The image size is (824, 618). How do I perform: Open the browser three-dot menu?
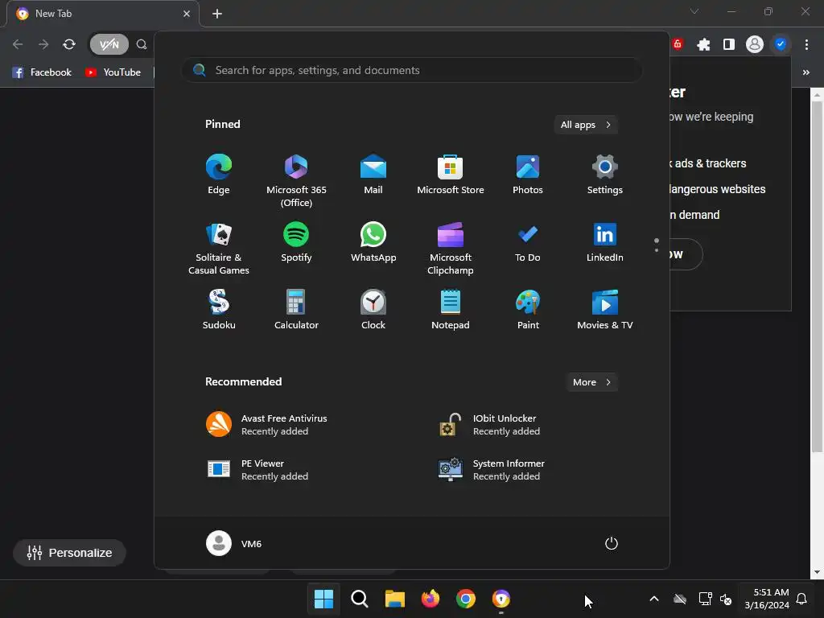806,45
